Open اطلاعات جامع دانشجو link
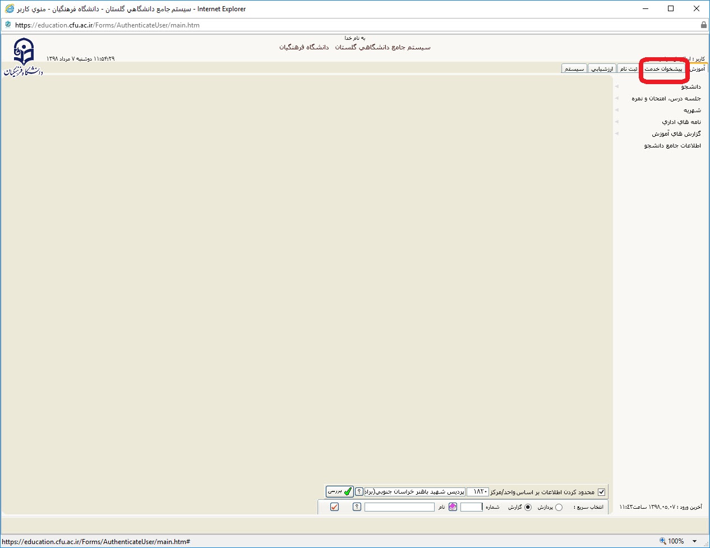Image resolution: width=710 pixels, height=548 pixels. point(672,146)
